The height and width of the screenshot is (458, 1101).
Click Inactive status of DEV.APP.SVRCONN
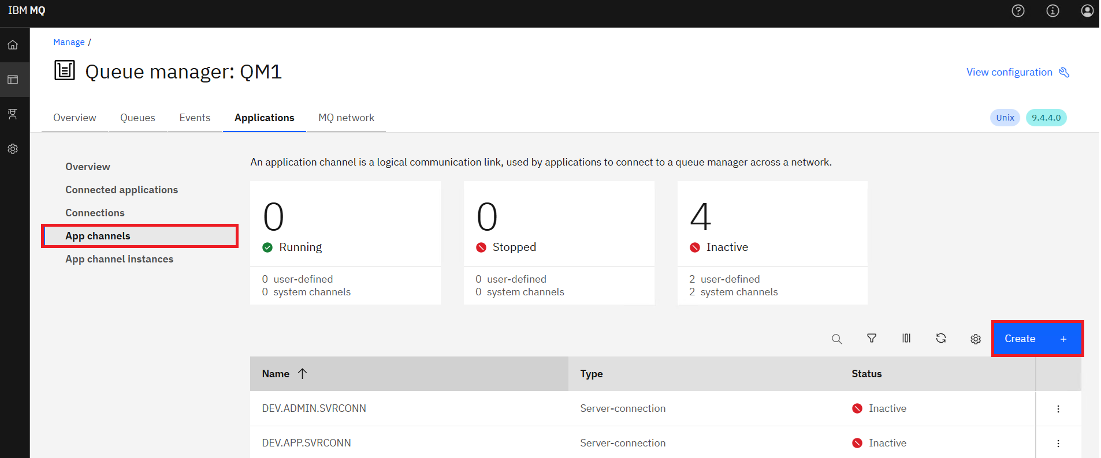(x=879, y=443)
